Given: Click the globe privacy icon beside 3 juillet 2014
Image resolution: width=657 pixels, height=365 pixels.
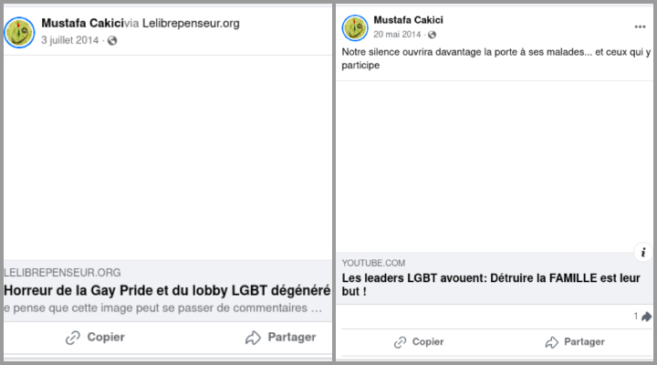Looking at the screenshot, I should (x=112, y=40).
